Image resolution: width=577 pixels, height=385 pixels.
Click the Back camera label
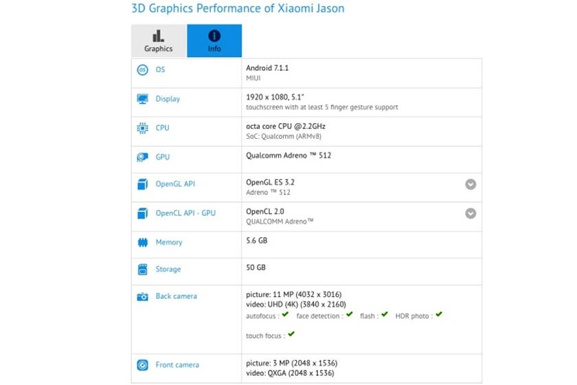click(177, 296)
